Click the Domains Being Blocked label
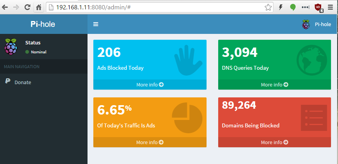This screenshot has height=164, width=338. (251, 125)
